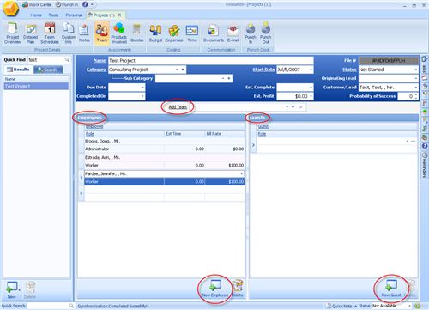Open the help question mark in title bar
Viewport: 429px width, 310px height.
click(x=85, y=4)
